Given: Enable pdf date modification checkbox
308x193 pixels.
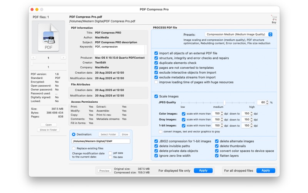Looking at the screenshot, I should point(110,153).
